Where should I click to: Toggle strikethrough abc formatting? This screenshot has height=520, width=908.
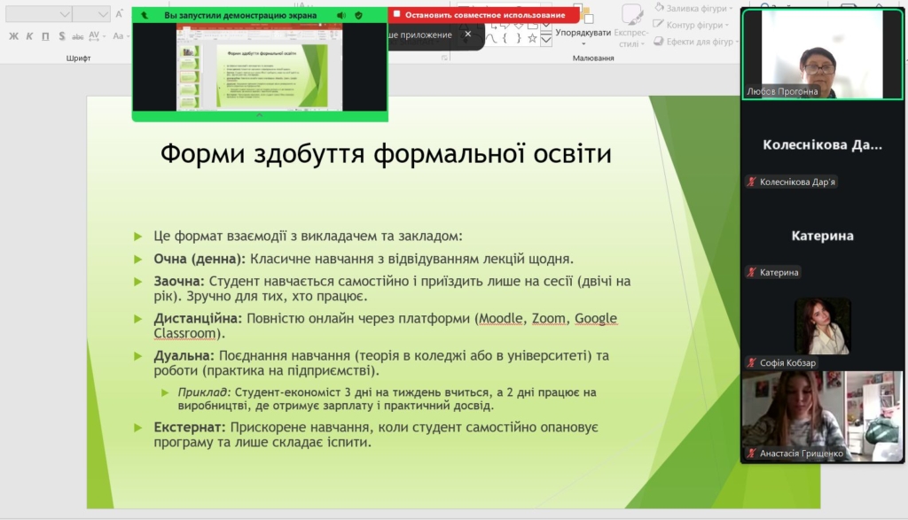pos(78,36)
